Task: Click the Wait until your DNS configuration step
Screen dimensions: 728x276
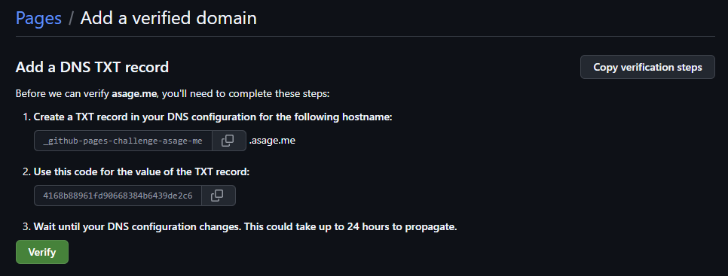Action: 245,227
